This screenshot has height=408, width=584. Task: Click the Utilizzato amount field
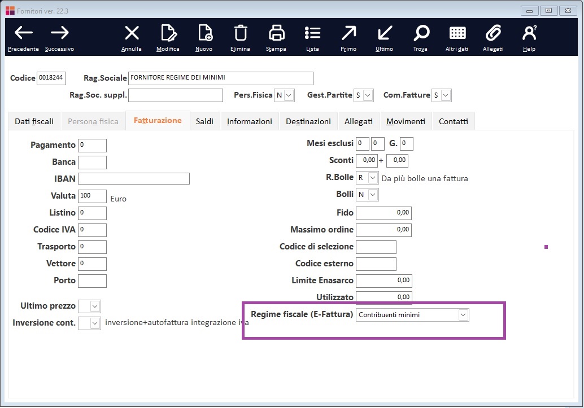pyautogui.click(x=384, y=297)
